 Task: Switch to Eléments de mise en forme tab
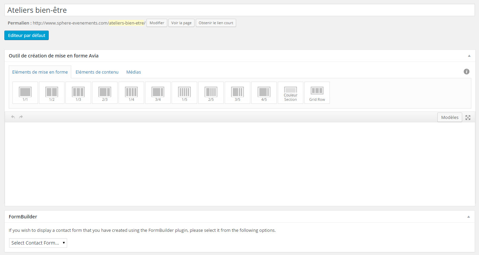pos(40,72)
